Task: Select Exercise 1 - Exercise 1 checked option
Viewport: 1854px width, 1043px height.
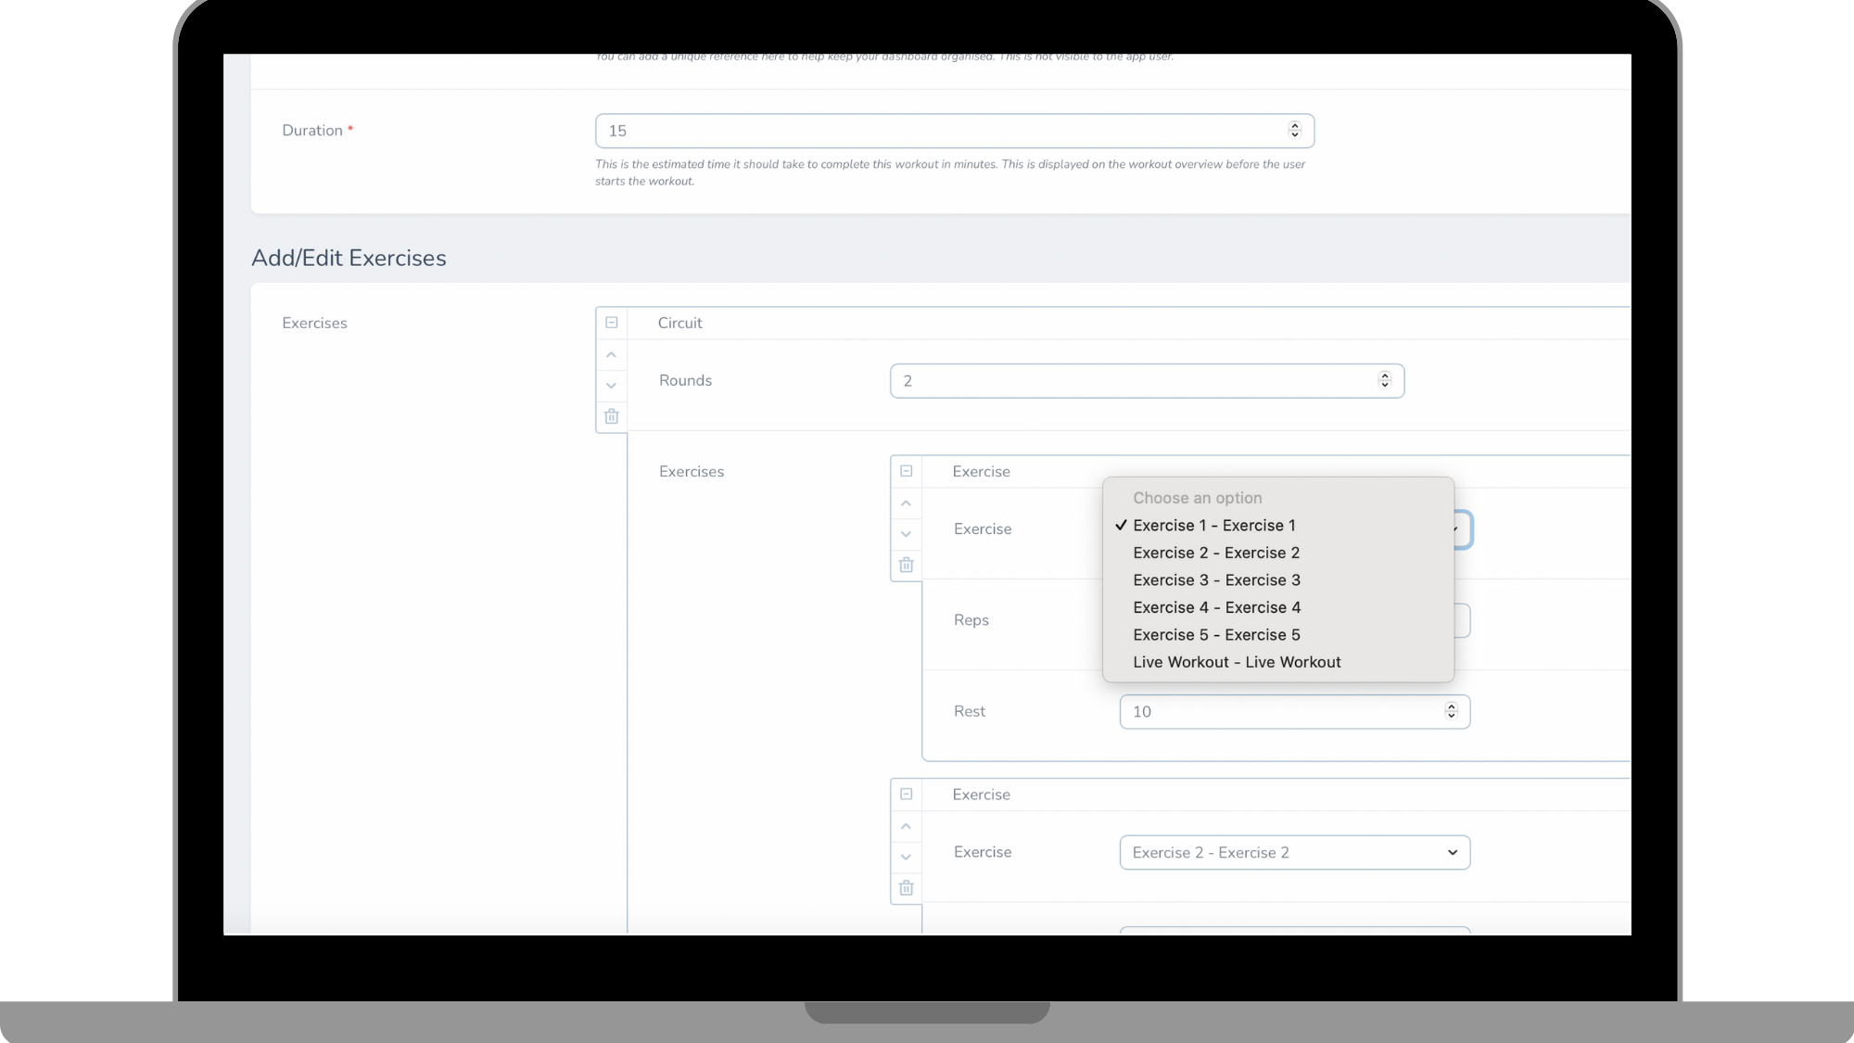Action: point(1214,526)
